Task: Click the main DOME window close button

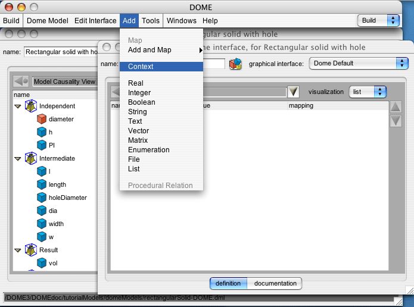Action: 9,7
